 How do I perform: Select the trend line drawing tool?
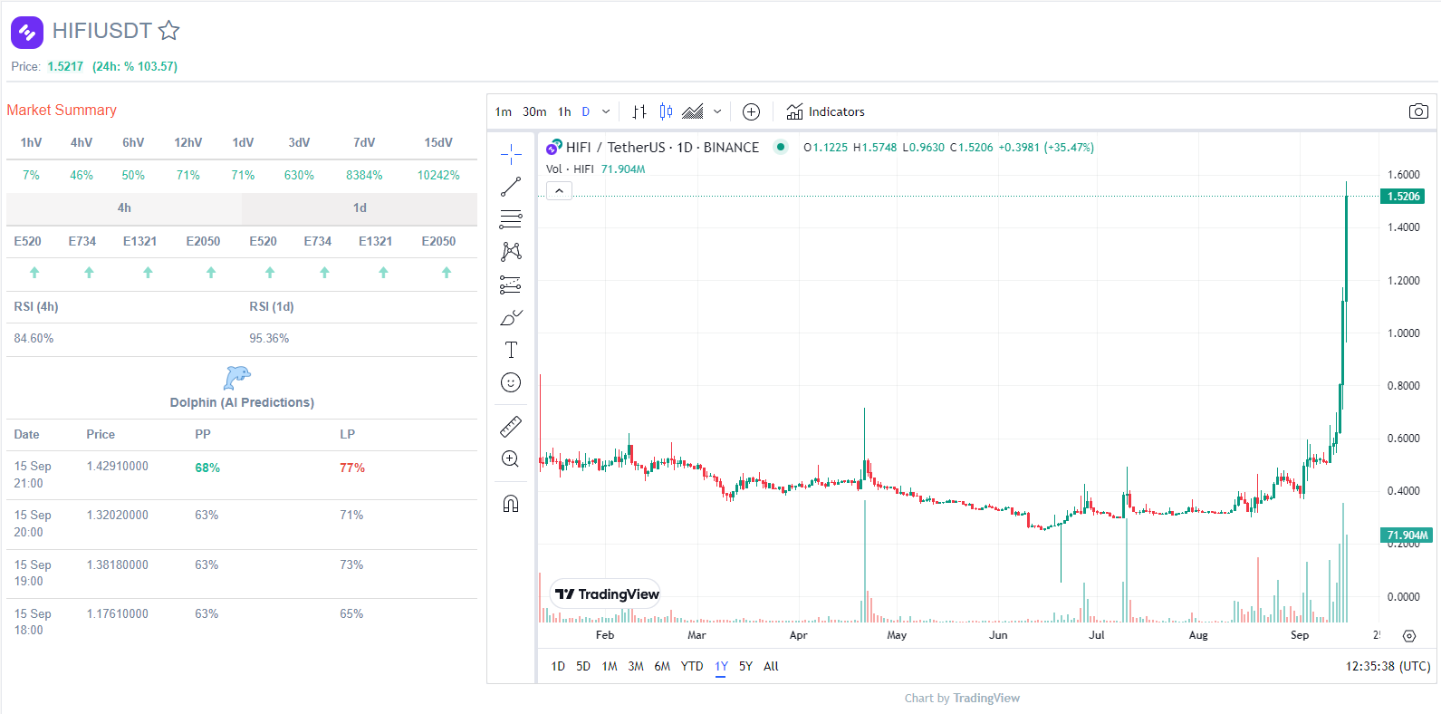click(x=511, y=187)
